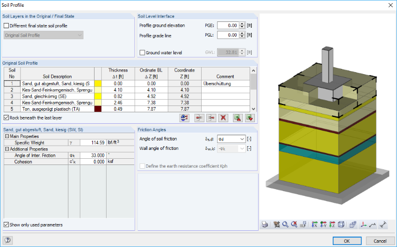Enable the Ground water level checkbox
Viewport: 397px width, 247px height.
[x=142, y=53]
